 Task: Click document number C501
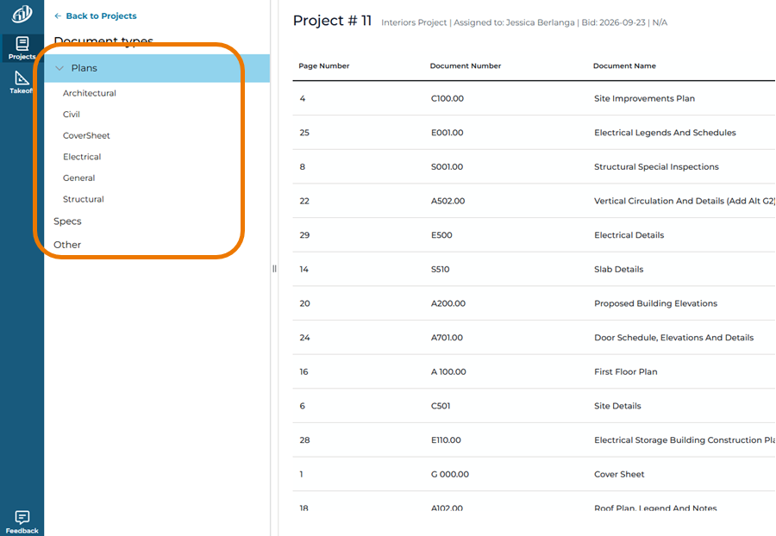pyautogui.click(x=441, y=406)
